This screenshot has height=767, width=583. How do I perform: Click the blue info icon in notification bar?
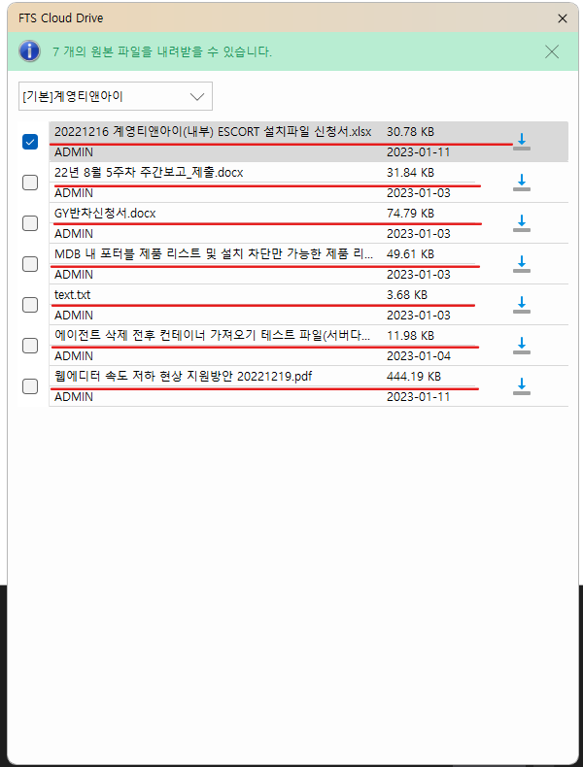coord(30,51)
